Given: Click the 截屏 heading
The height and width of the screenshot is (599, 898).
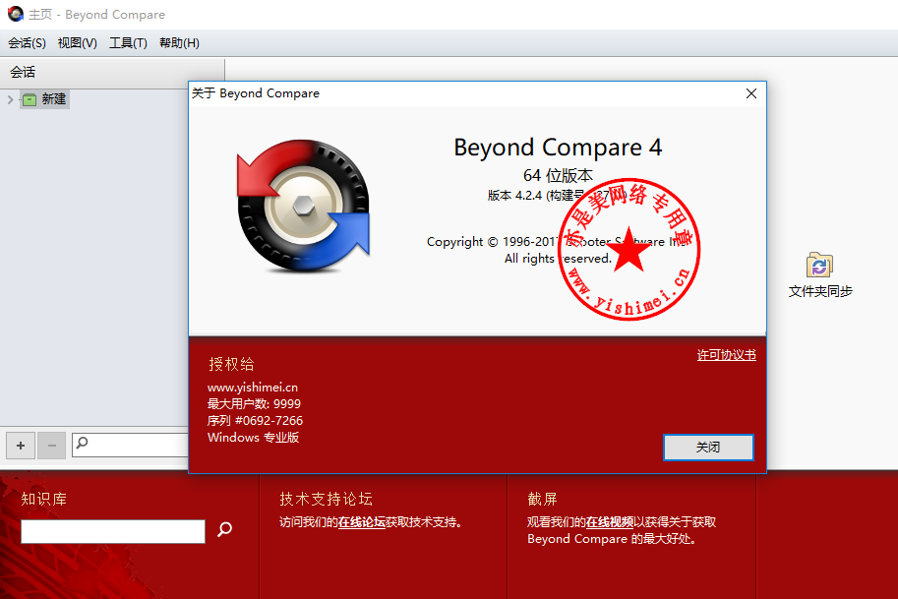Looking at the screenshot, I should [542, 500].
